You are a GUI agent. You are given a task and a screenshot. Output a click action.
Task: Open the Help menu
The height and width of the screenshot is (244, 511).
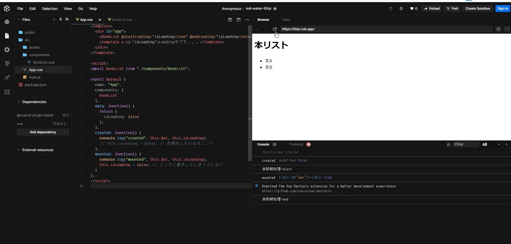point(93,9)
